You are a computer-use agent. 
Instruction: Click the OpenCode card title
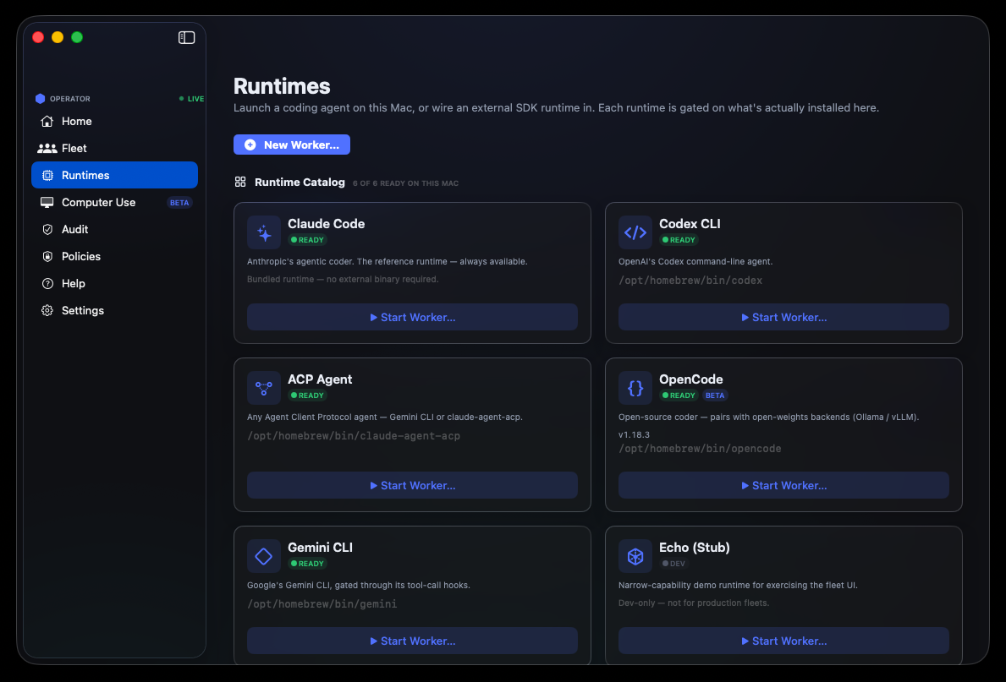pos(691,379)
